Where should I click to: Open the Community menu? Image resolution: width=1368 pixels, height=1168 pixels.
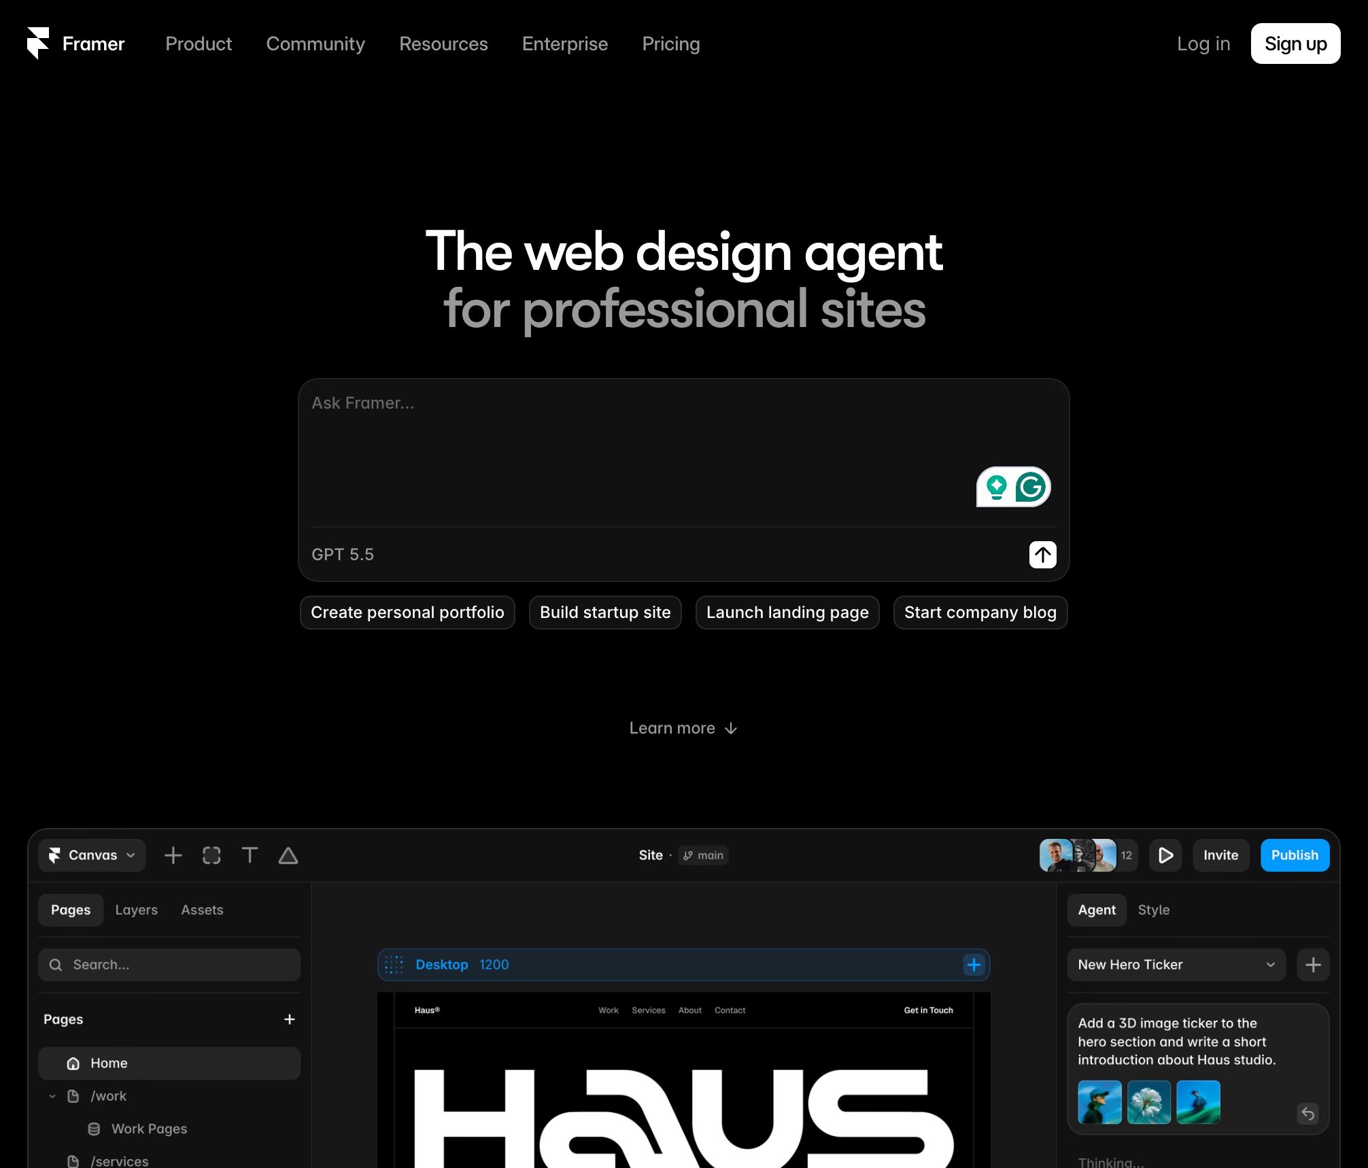click(x=315, y=44)
